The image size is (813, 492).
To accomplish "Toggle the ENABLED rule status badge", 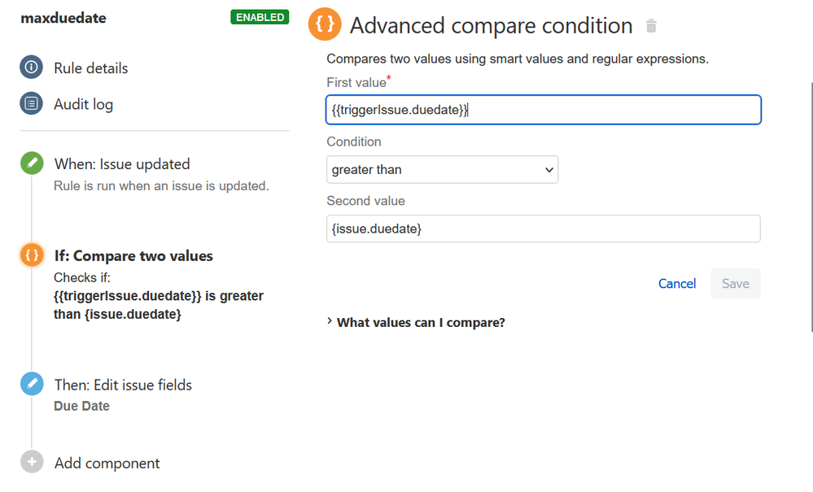I will point(260,17).
